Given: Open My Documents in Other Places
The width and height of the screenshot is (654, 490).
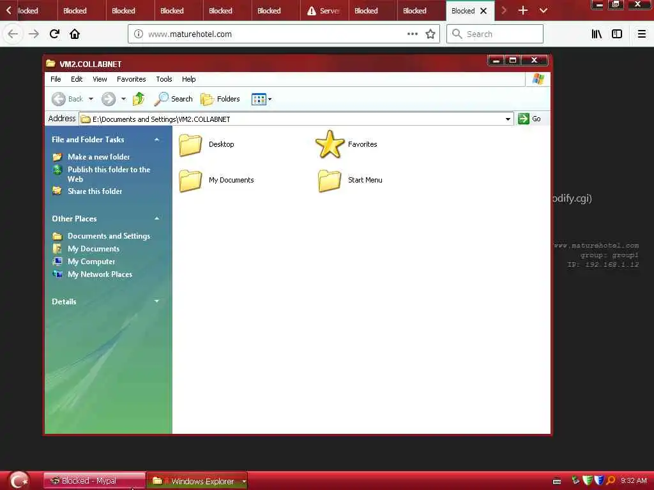Looking at the screenshot, I should point(93,249).
